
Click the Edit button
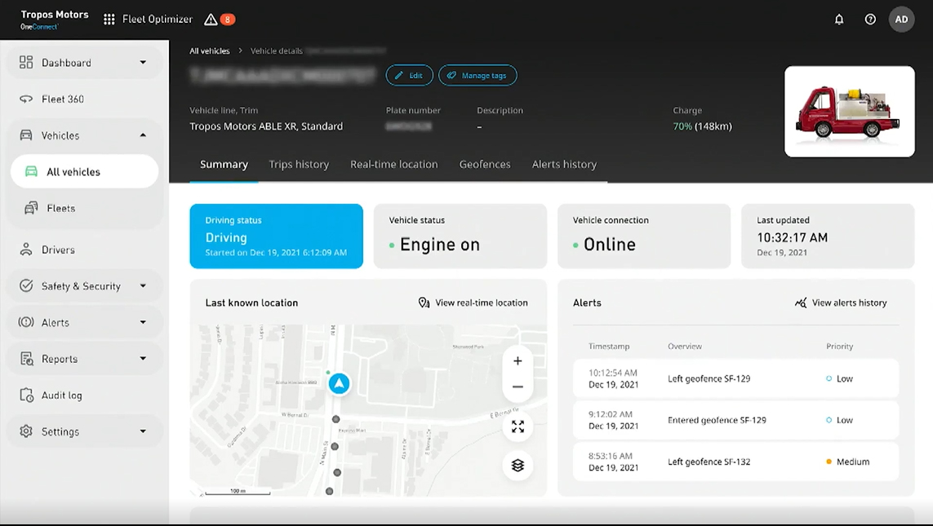pyautogui.click(x=410, y=76)
